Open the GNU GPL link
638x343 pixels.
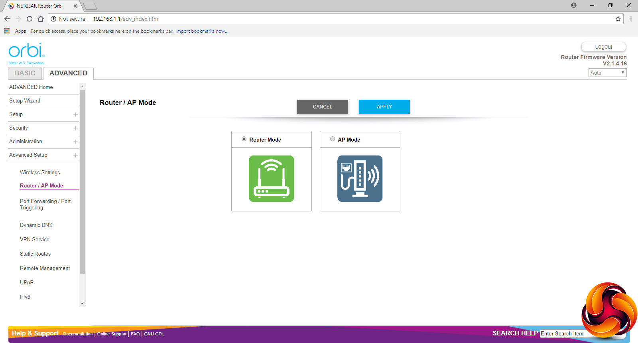coord(154,334)
